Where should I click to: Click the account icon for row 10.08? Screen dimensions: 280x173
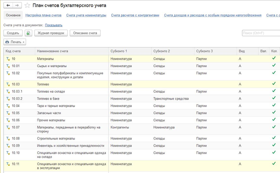[8, 138]
